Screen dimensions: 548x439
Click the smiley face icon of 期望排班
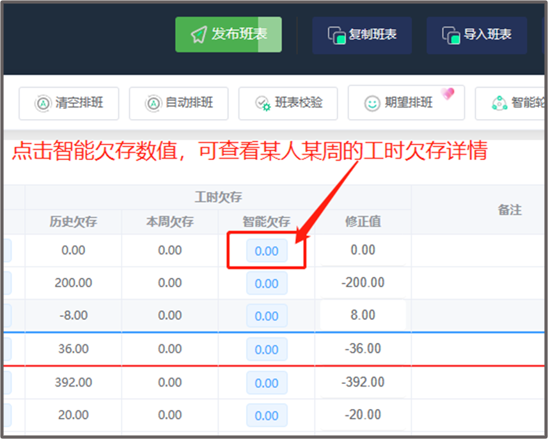click(x=372, y=103)
